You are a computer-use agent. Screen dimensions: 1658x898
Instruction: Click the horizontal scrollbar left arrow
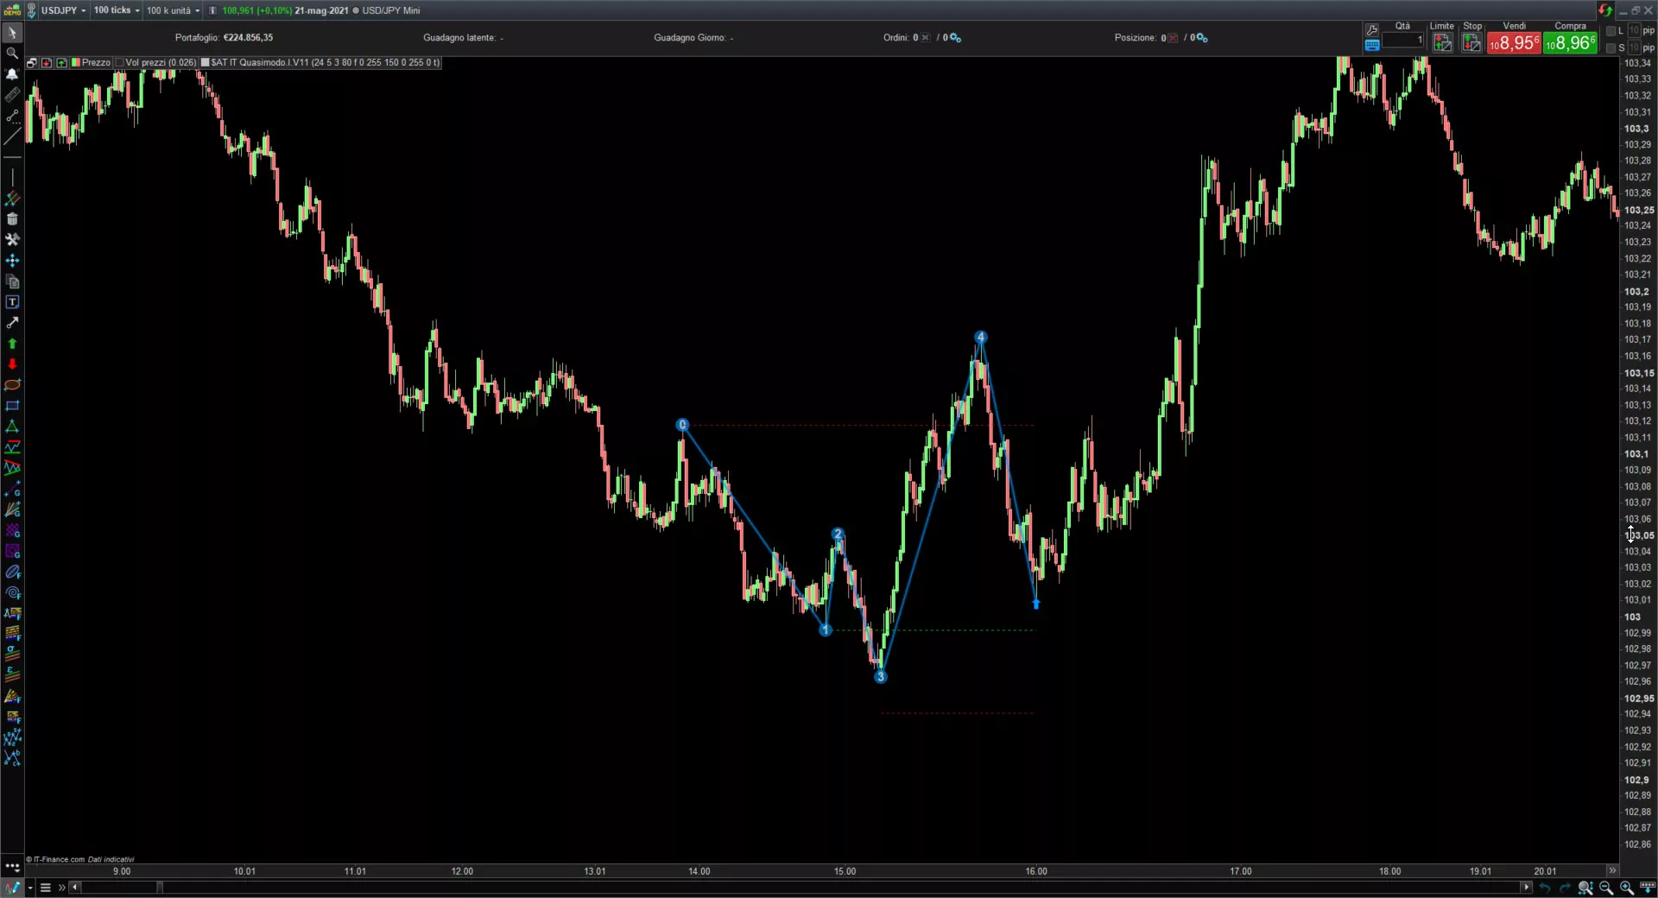pyautogui.click(x=75, y=888)
